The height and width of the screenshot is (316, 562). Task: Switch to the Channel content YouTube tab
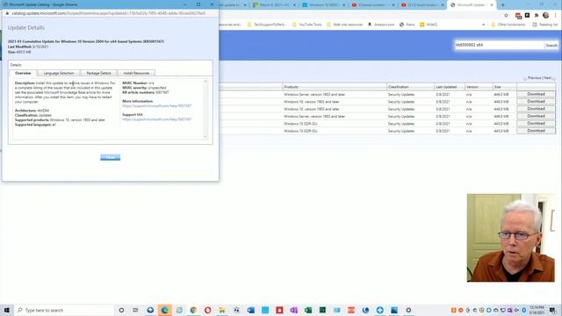(x=373, y=5)
